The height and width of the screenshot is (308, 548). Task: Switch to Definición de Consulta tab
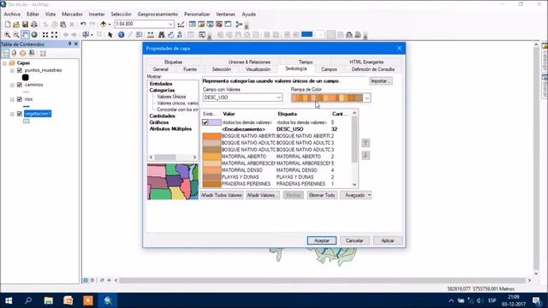tap(373, 69)
